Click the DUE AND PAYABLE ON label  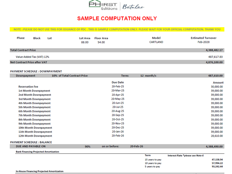(30, 146)
